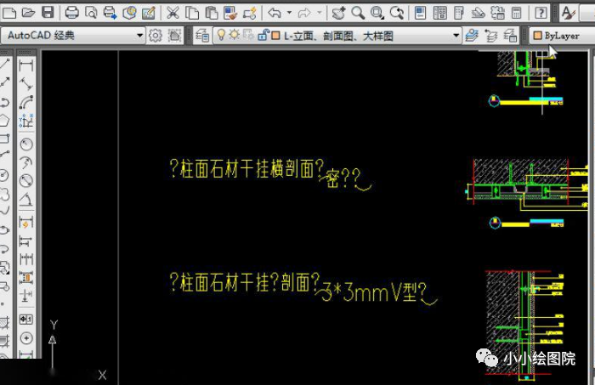Open the redo history dropdown arrow
Screen dimensions: 595x385
319,13
